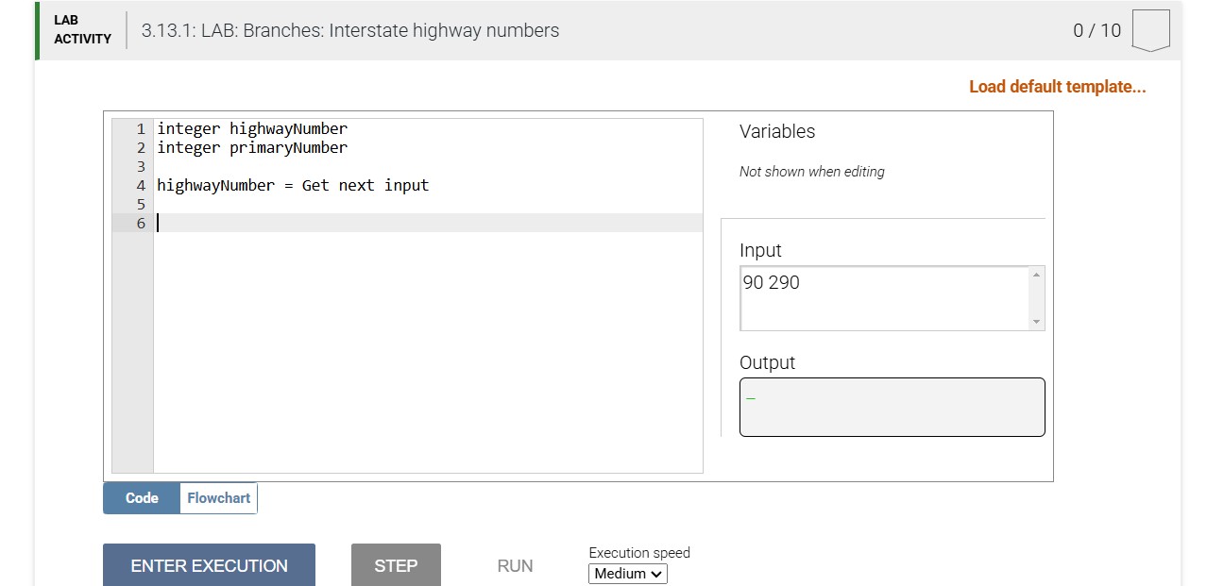Open the Execution speed dropdown
This screenshot has width=1207, height=586.
point(627,573)
